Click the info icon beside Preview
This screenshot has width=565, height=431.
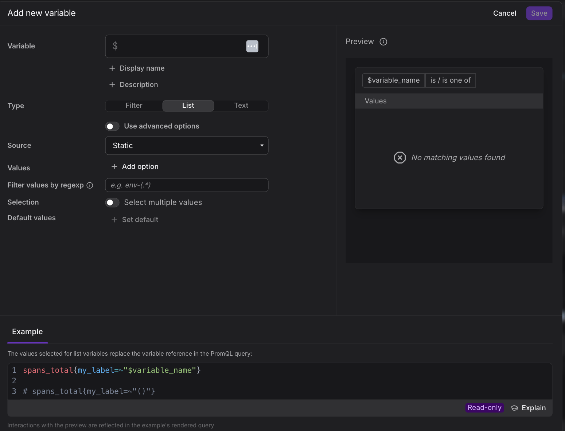click(x=383, y=42)
